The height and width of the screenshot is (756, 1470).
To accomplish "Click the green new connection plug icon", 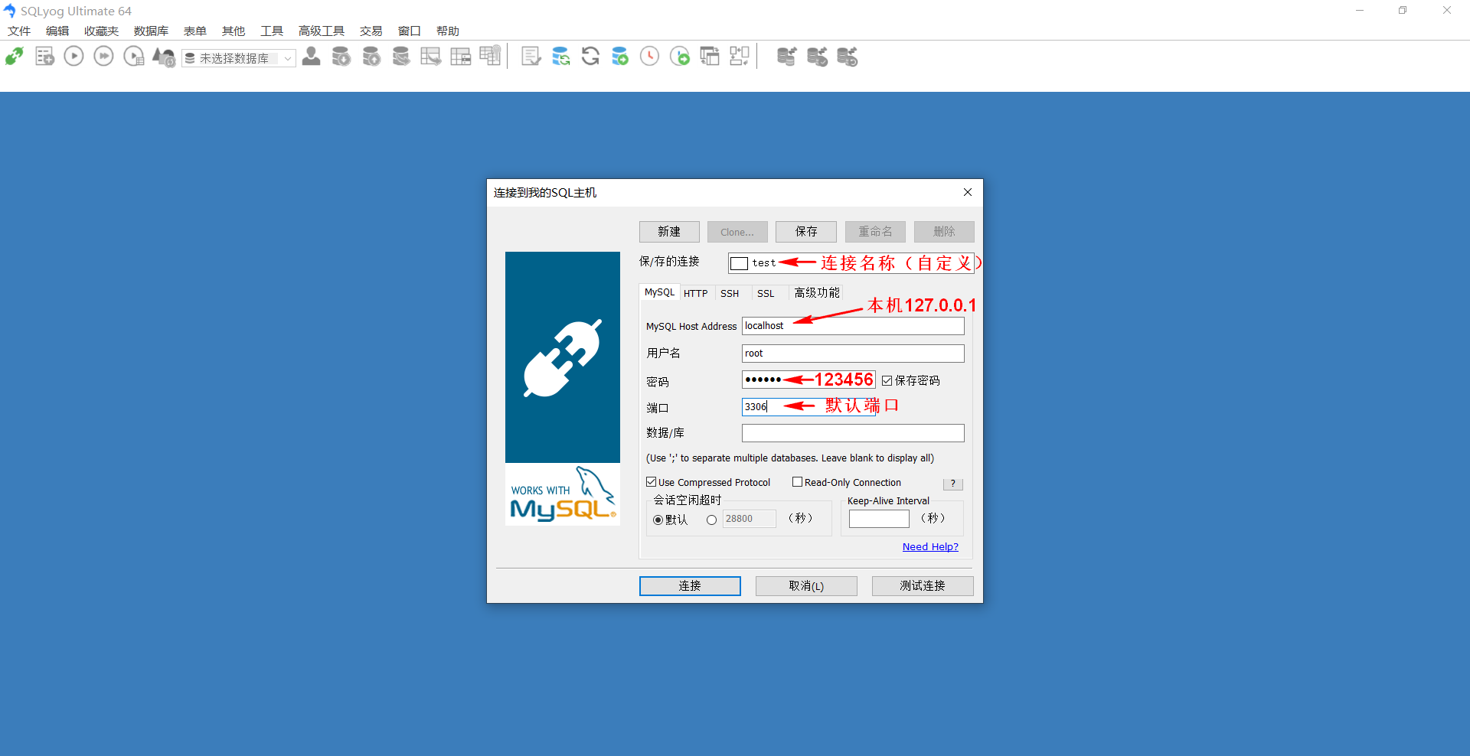I will [x=15, y=57].
